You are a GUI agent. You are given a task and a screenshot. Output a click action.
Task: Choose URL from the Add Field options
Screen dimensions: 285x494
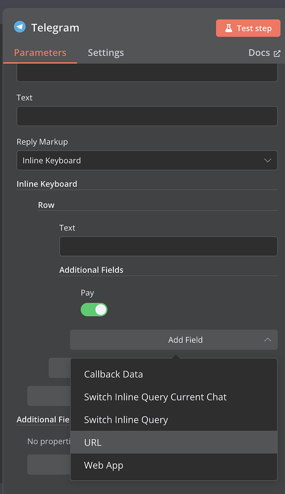(93, 442)
